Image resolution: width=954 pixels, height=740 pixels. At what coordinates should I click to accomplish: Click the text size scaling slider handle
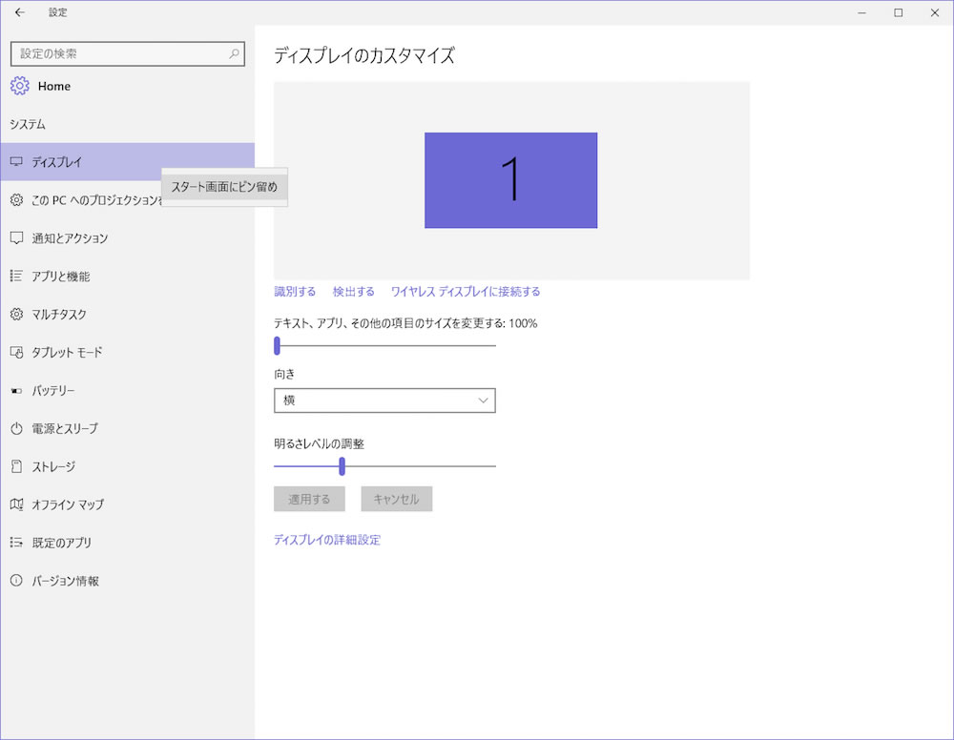click(x=277, y=345)
